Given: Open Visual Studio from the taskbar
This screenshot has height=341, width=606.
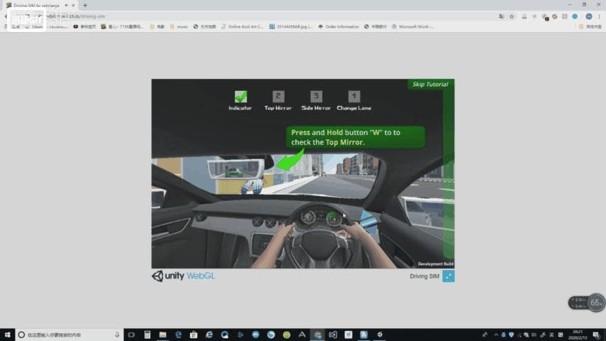Looking at the screenshot, I should [x=333, y=335].
